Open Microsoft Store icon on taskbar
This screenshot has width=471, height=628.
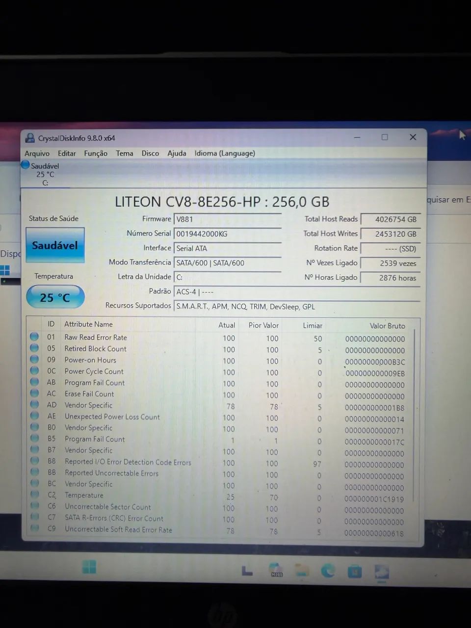point(355,571)
